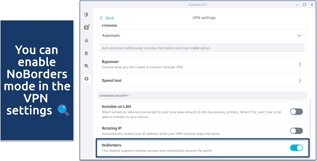This screenshot has width=317, height=161.
Task: Open the Alternative ID profile icon in sidebar
Action: coord(87,27)
